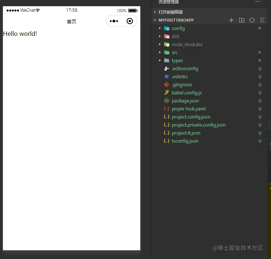Open the explorer more actions ellipsis

pyautogui.click(x=258, y=2)
